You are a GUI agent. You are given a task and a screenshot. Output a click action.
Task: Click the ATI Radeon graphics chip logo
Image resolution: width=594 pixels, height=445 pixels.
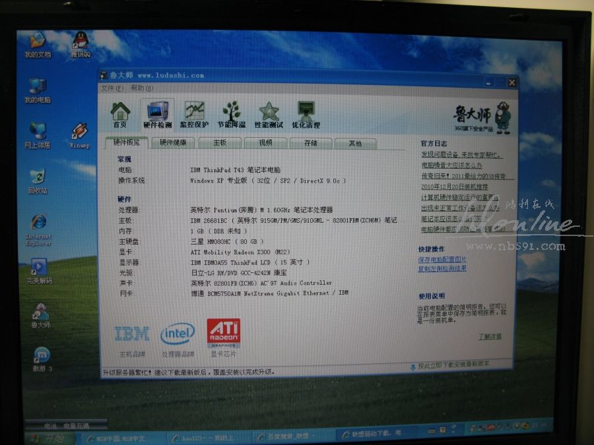(x=223, y=334)
